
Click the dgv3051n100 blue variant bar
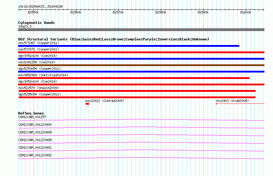[141, 59]
